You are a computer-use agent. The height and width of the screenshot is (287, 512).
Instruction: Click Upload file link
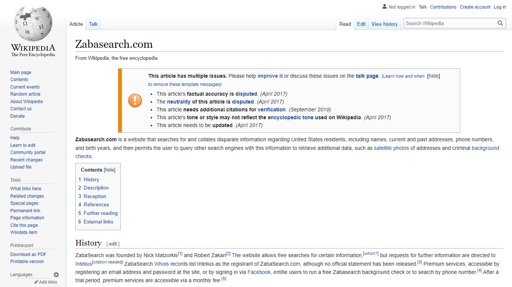[21, 167]
